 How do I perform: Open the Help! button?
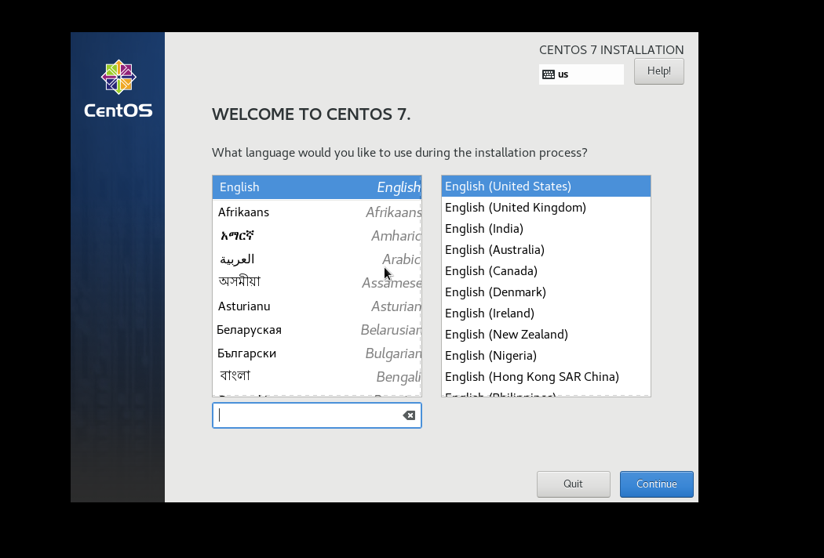pyautogui.click(x=658, y=71)
